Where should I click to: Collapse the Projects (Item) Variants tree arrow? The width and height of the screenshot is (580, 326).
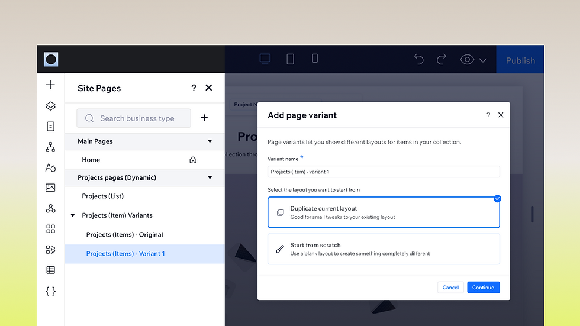73,215
